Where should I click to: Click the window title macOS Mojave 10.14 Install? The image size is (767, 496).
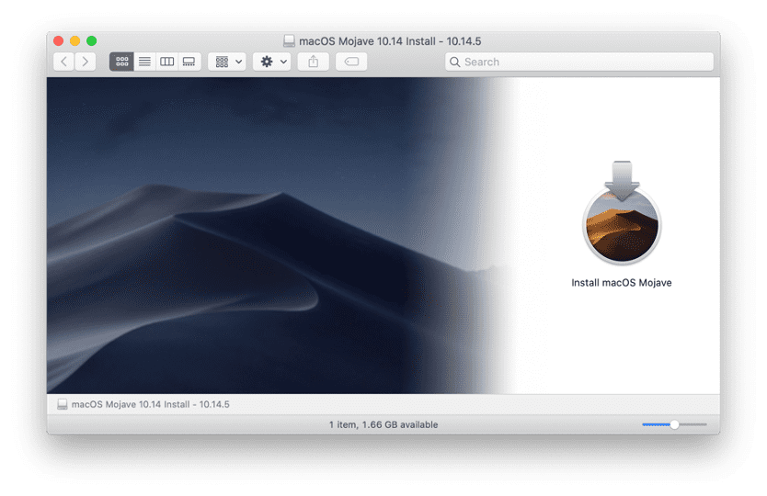[x=390, y=41]
